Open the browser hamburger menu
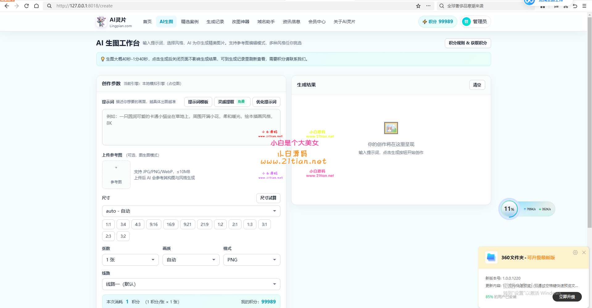The height and width of the screenshot is (308, 592). point(584,6)
